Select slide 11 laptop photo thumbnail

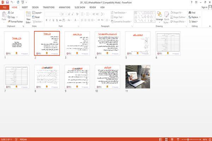(x=138, y=77)
